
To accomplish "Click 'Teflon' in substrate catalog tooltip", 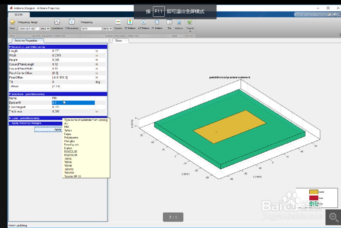I will pos(68,131).
